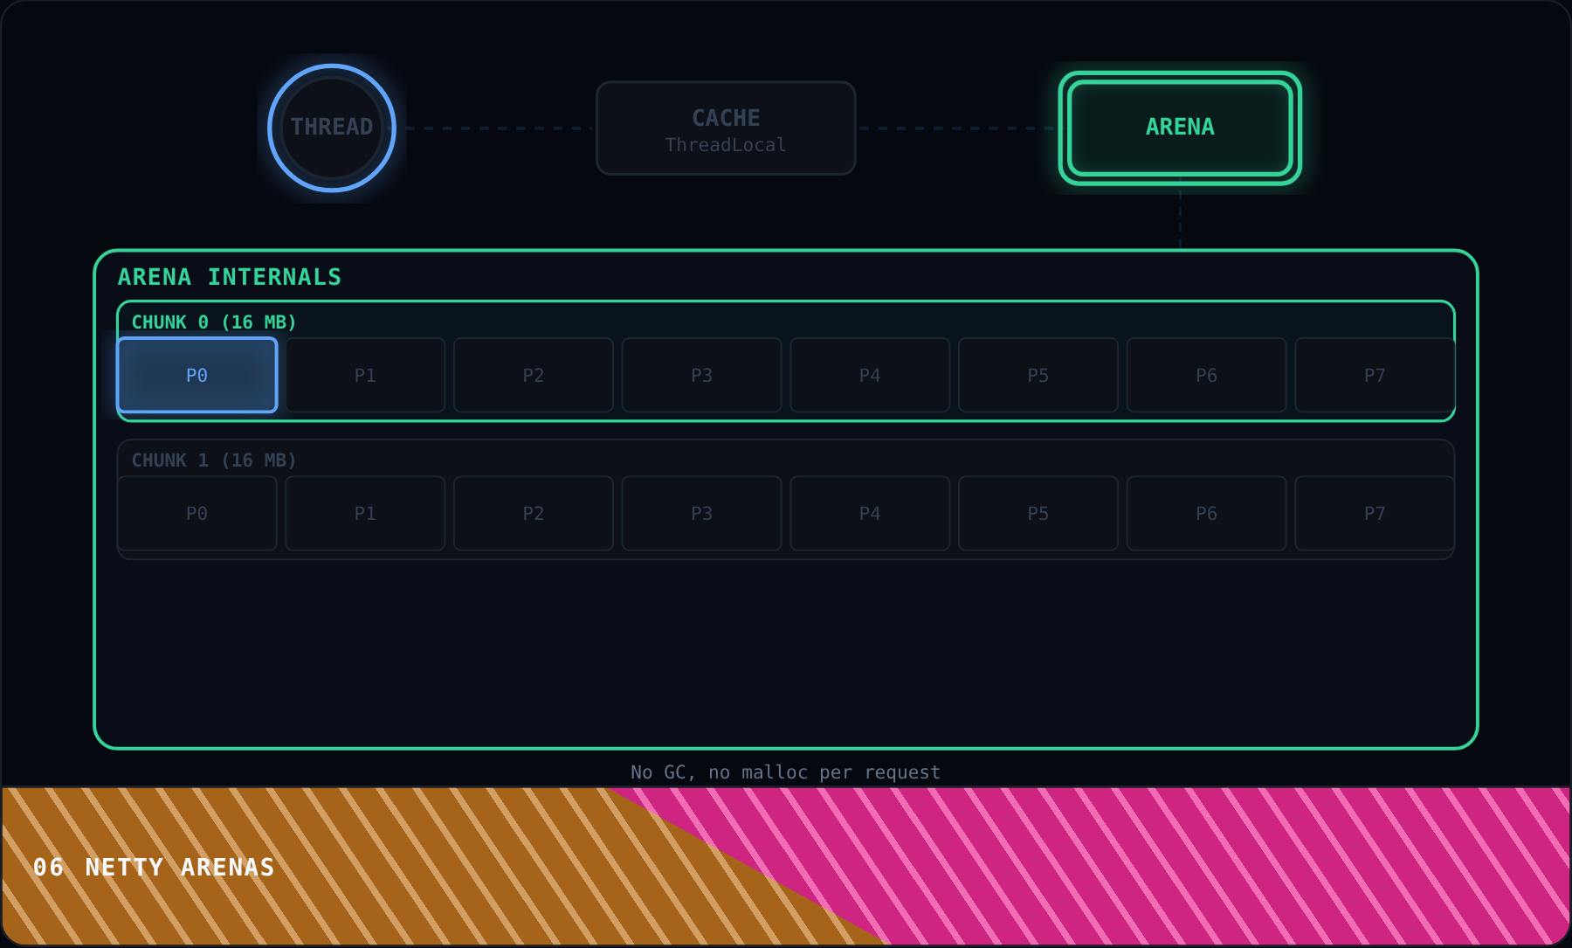Viewport: 1572px width, 948px height.
Task: Click the highlighted ARENA node
Action: coord(1180,128)
